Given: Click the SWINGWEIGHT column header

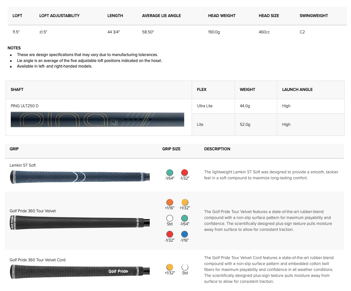Looking at the screenshot, I should 314,16.
